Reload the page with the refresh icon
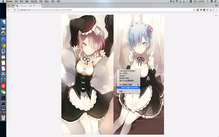 tap(15, 10)
